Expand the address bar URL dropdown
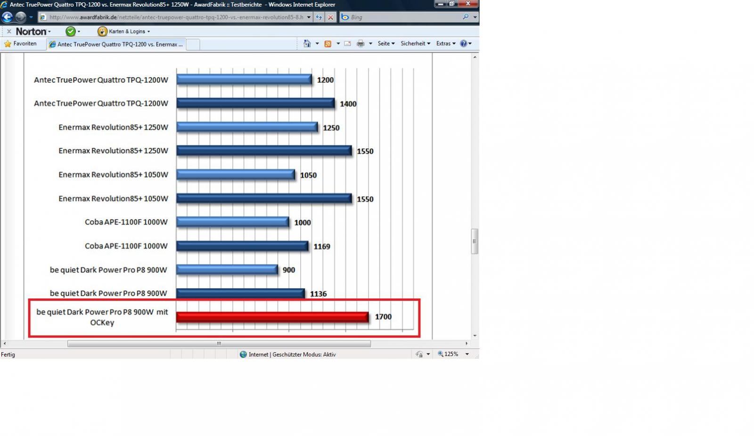754x436 pixels. 309,17
